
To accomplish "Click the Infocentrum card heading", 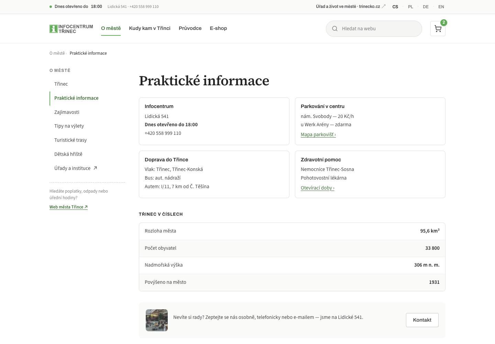I will (159, 106).
